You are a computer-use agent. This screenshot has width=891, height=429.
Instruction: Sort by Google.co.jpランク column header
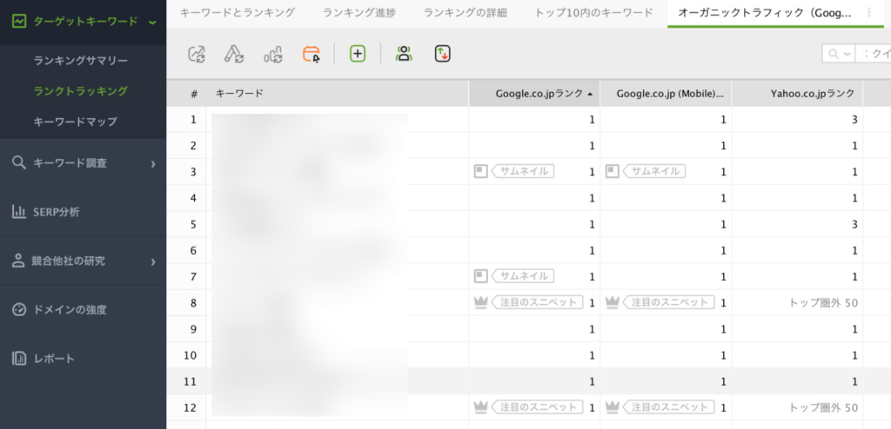click(534, 94)
